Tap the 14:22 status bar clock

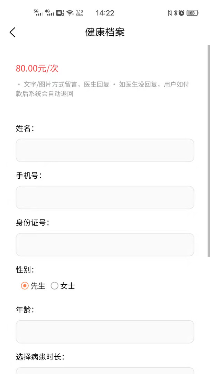(105, 13)
